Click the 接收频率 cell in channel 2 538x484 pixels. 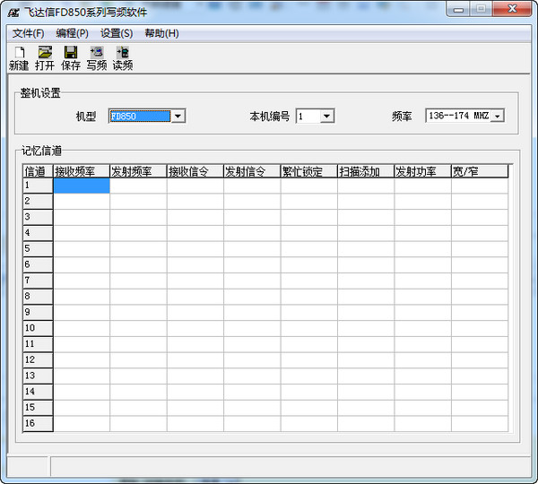(x=82, y=202)
